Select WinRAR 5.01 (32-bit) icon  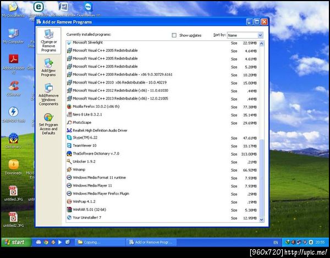[x=69, y=210]
